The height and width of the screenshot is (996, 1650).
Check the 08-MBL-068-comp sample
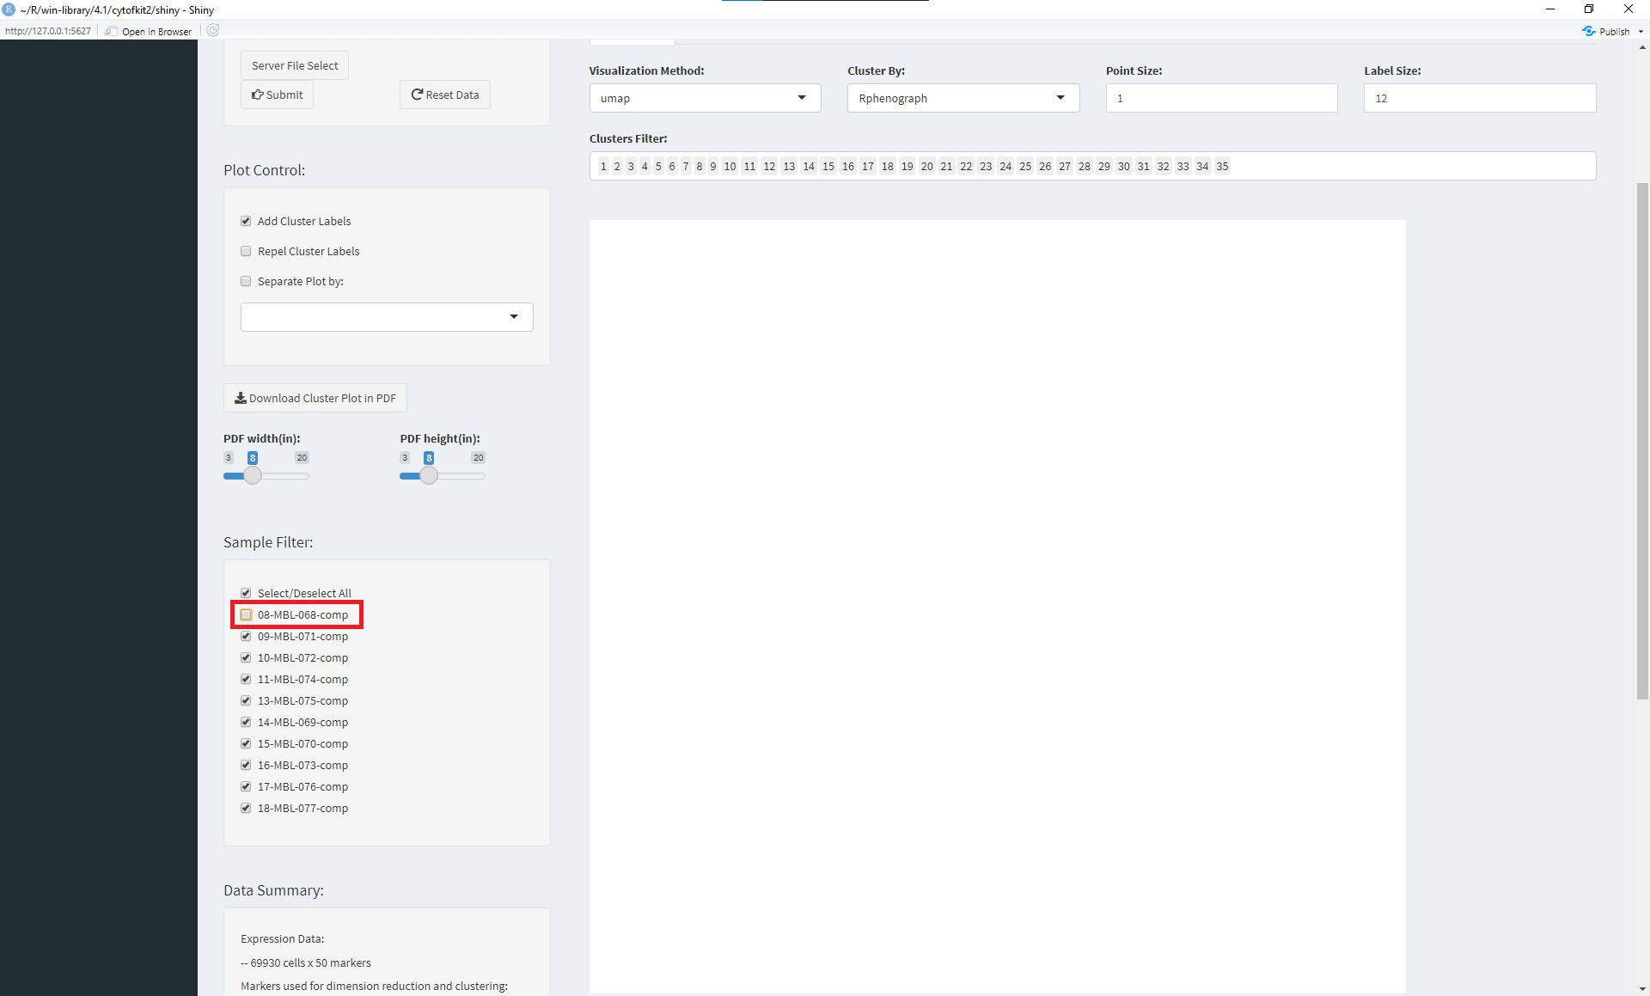coord(246,614)
